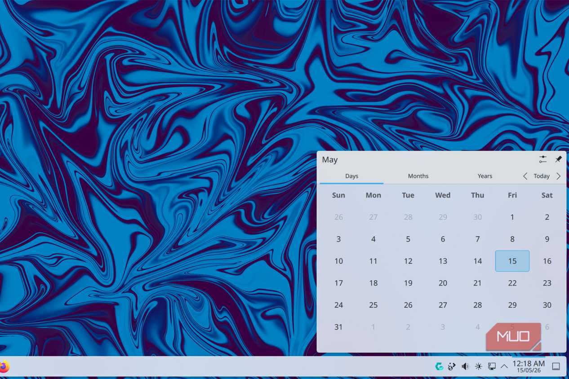Open the wired network tray icon
This screenshot has height=379, width=569.
tap(492, 366)
